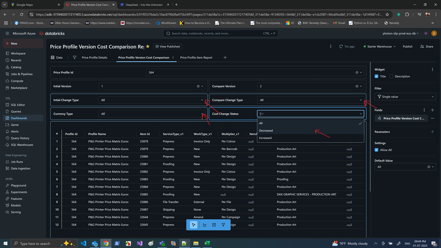Open the Widget section kebab menu

432,69
